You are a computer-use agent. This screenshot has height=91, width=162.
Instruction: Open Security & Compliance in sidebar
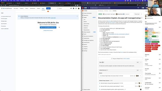[x=88, y=36]
